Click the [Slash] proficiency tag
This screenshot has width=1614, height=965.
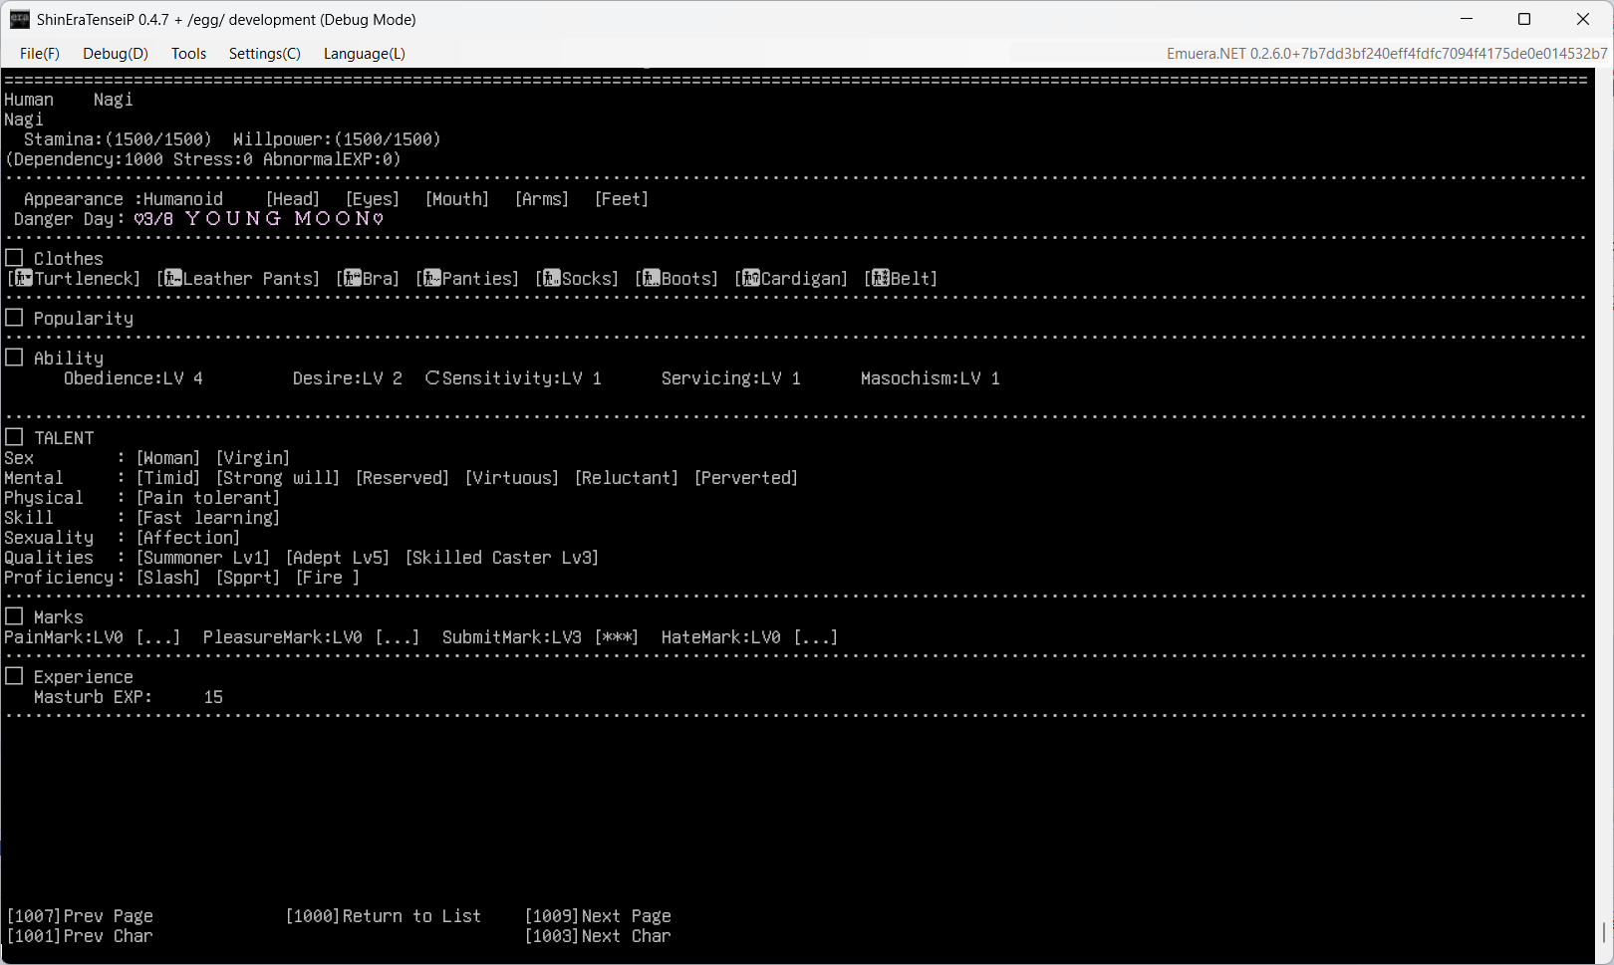(168, 578)
